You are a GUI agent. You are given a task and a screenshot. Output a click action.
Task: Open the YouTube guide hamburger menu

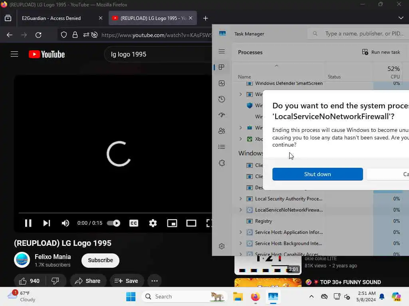[14, 54]
